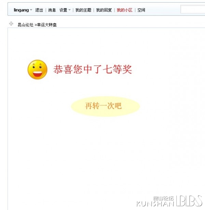205x210 pixels.
Task: Open the 设置 settings menu
Action: pos(63,10)
